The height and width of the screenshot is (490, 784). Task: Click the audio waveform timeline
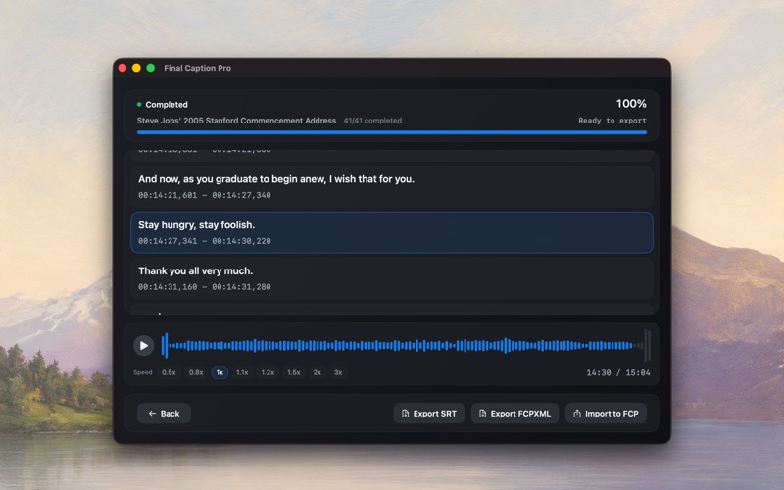(406, 346)
